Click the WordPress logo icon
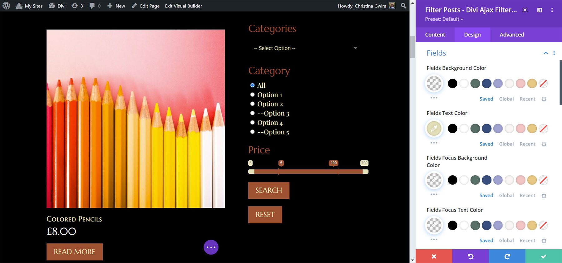The image size is (562, 263). (6, 6)
